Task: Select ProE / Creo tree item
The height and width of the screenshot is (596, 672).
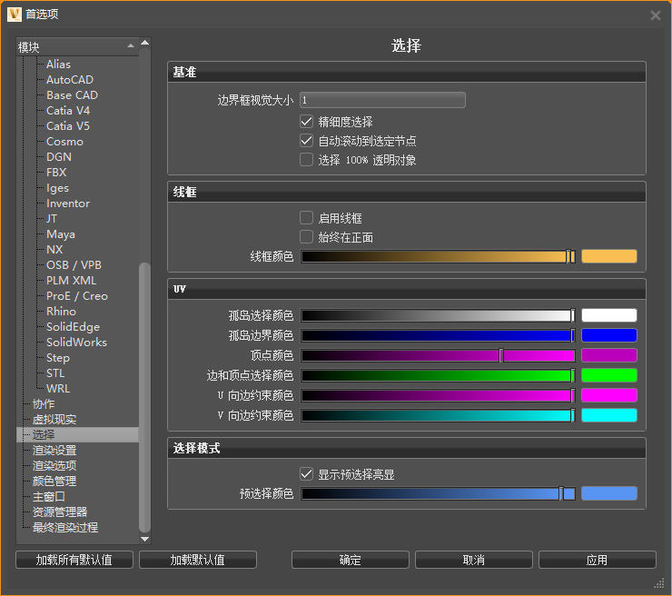Action: [x=77, y=296]
